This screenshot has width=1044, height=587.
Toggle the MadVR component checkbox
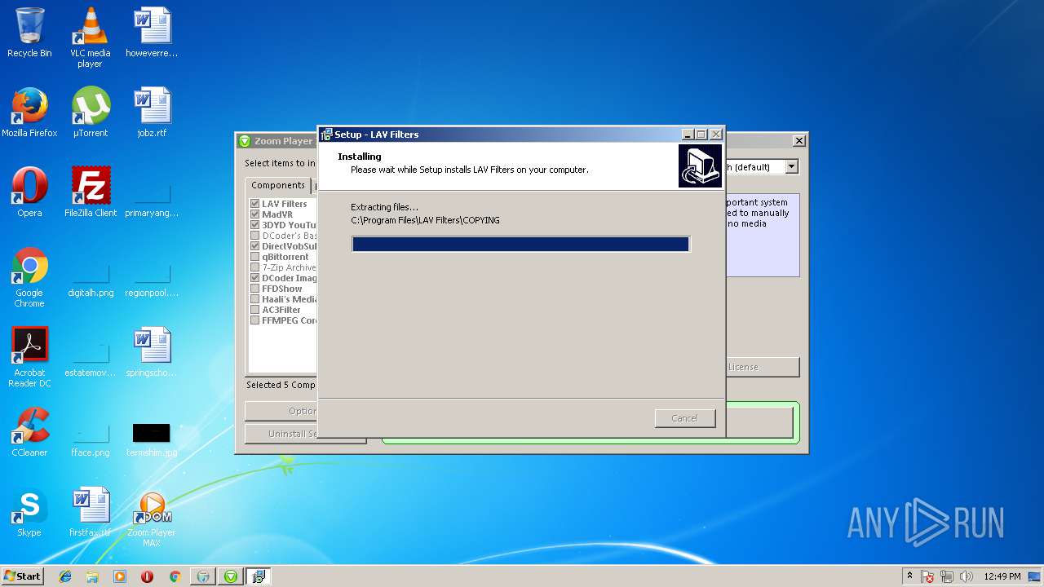click(255, 214)
